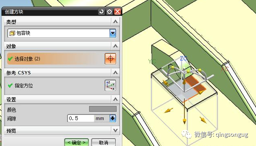The image size is (256, 146).
Task: Click the yellow rotation sphere handle near ZC
Action: (188, 71)
